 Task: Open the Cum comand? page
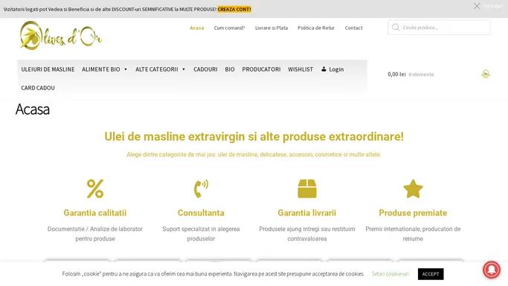[x=229, y=28]
